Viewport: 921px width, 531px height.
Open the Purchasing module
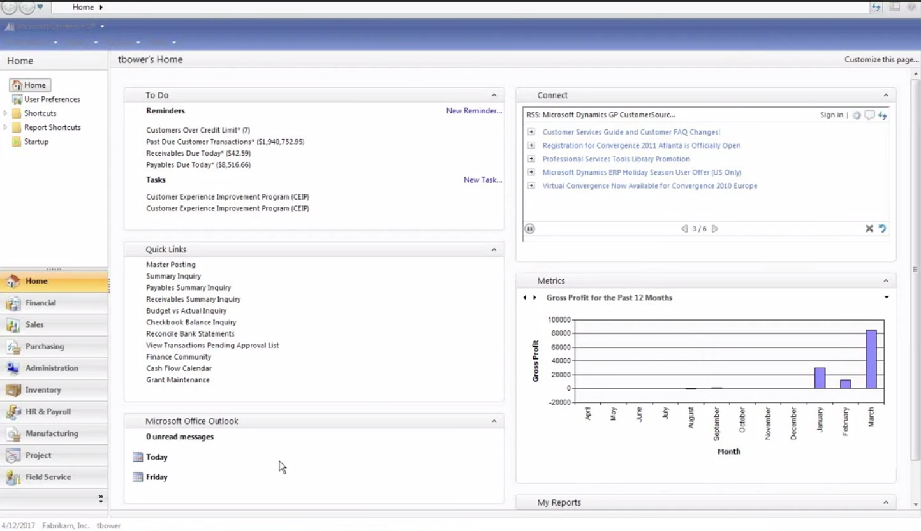(x=45, y=347)
